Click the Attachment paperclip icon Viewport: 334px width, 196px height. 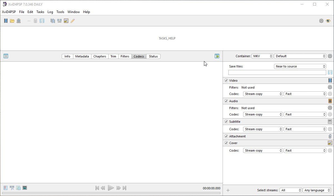330,136
